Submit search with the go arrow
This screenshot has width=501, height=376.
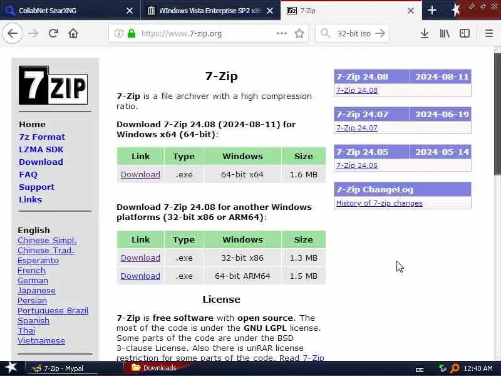380,33
